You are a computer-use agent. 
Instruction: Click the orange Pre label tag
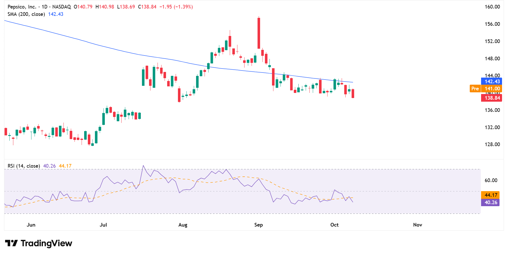[475, 89]
